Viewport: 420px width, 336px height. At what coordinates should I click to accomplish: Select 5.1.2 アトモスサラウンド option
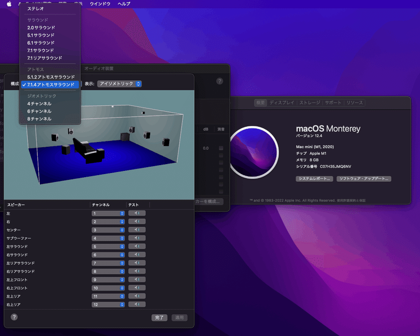pos(50,77)
